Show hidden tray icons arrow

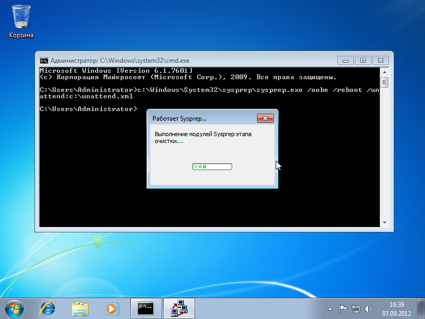click(330, 309)
